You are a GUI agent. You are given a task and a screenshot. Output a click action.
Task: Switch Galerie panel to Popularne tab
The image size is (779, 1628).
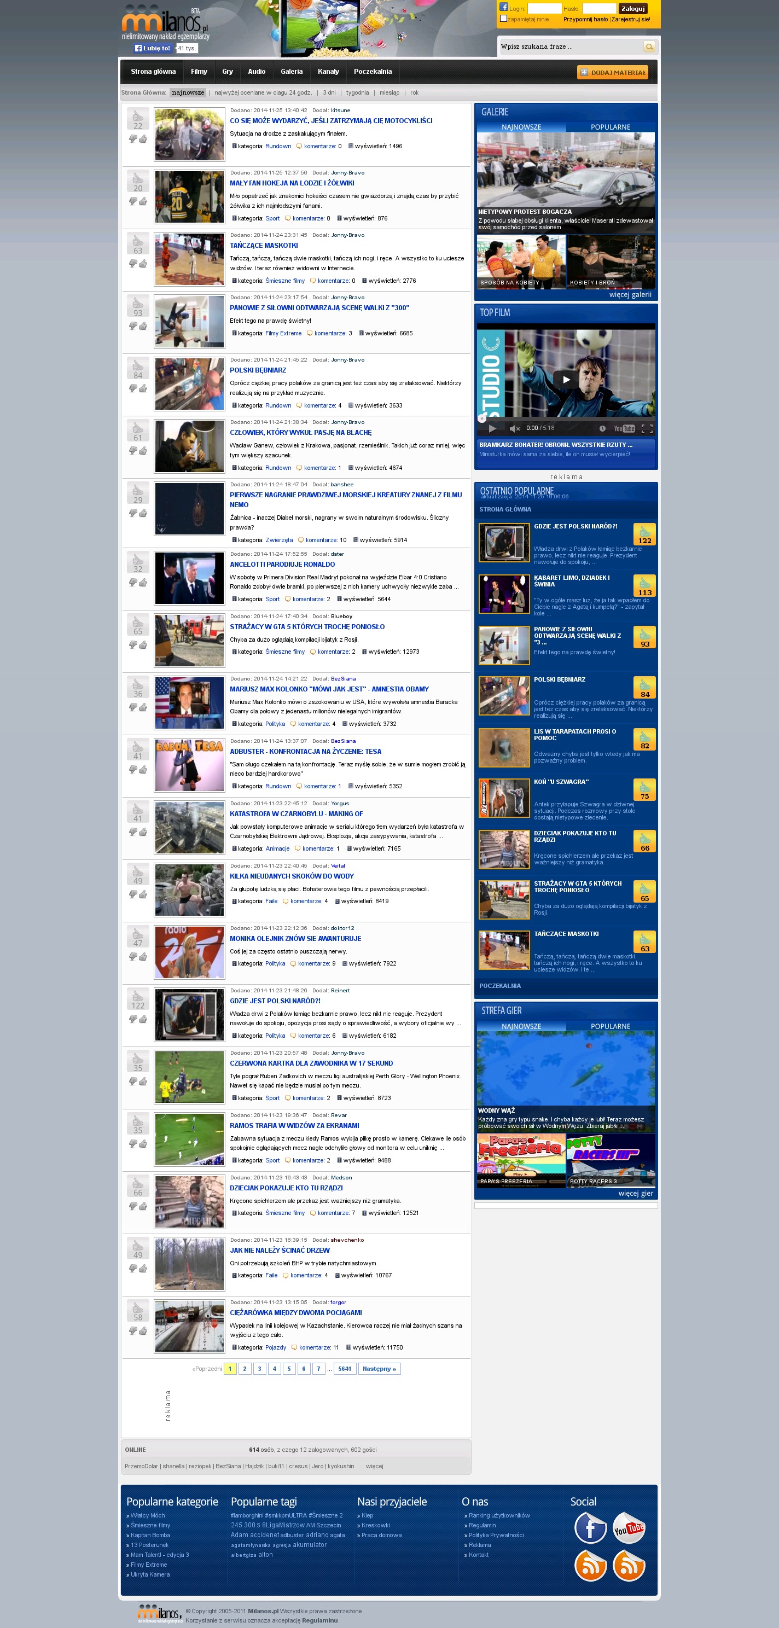(611, 127)
